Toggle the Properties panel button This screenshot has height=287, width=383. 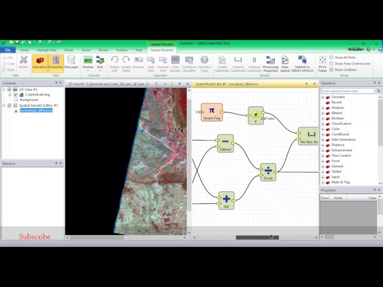pos(56,63)
